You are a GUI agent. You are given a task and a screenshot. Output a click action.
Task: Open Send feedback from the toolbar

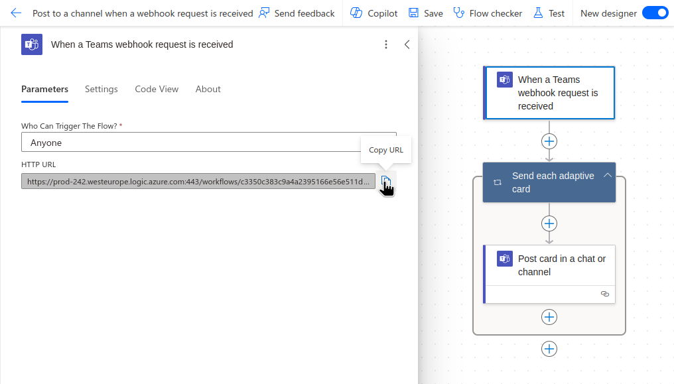(297, 13)
